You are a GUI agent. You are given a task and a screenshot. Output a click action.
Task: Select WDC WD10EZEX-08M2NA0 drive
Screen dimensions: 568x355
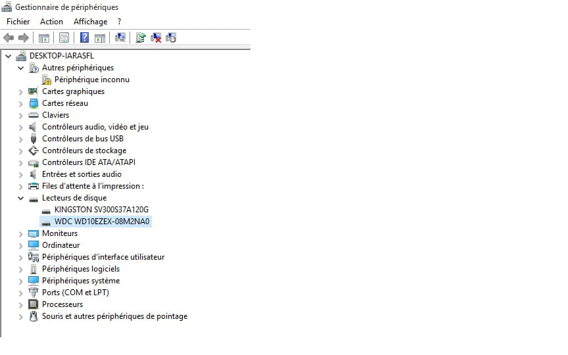[x=102, y=222]
